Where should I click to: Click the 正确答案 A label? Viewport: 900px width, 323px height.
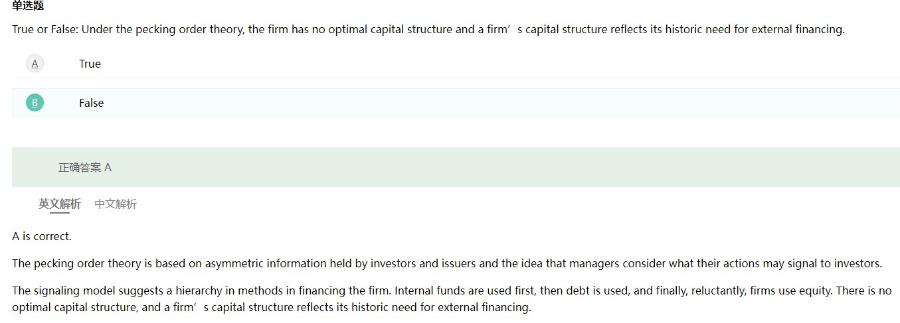point(85,168)
